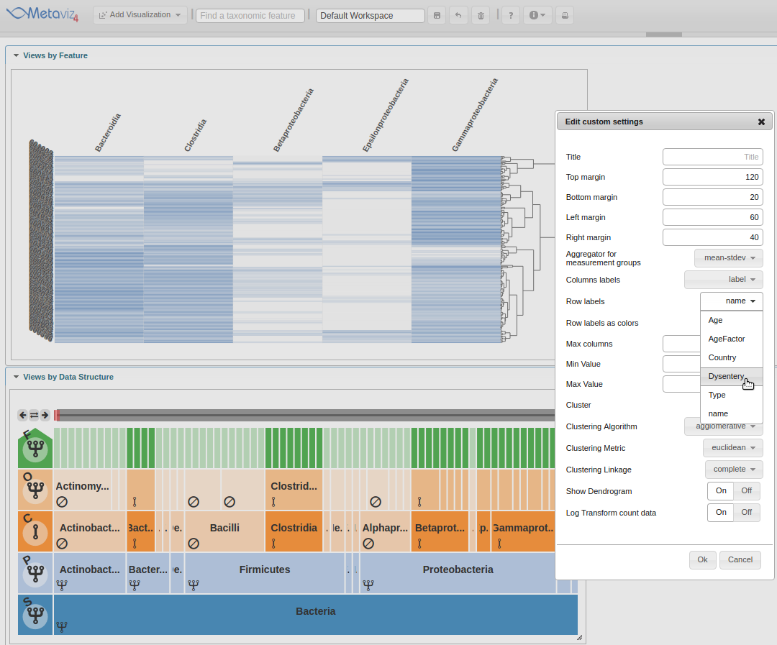Click the Firmicutes phylum node
The image size is (777, 645).
[265, 573]
